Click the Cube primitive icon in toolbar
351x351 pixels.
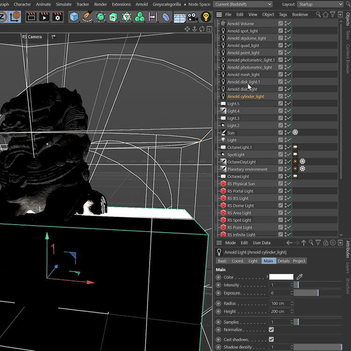click(x=74, y=17)
